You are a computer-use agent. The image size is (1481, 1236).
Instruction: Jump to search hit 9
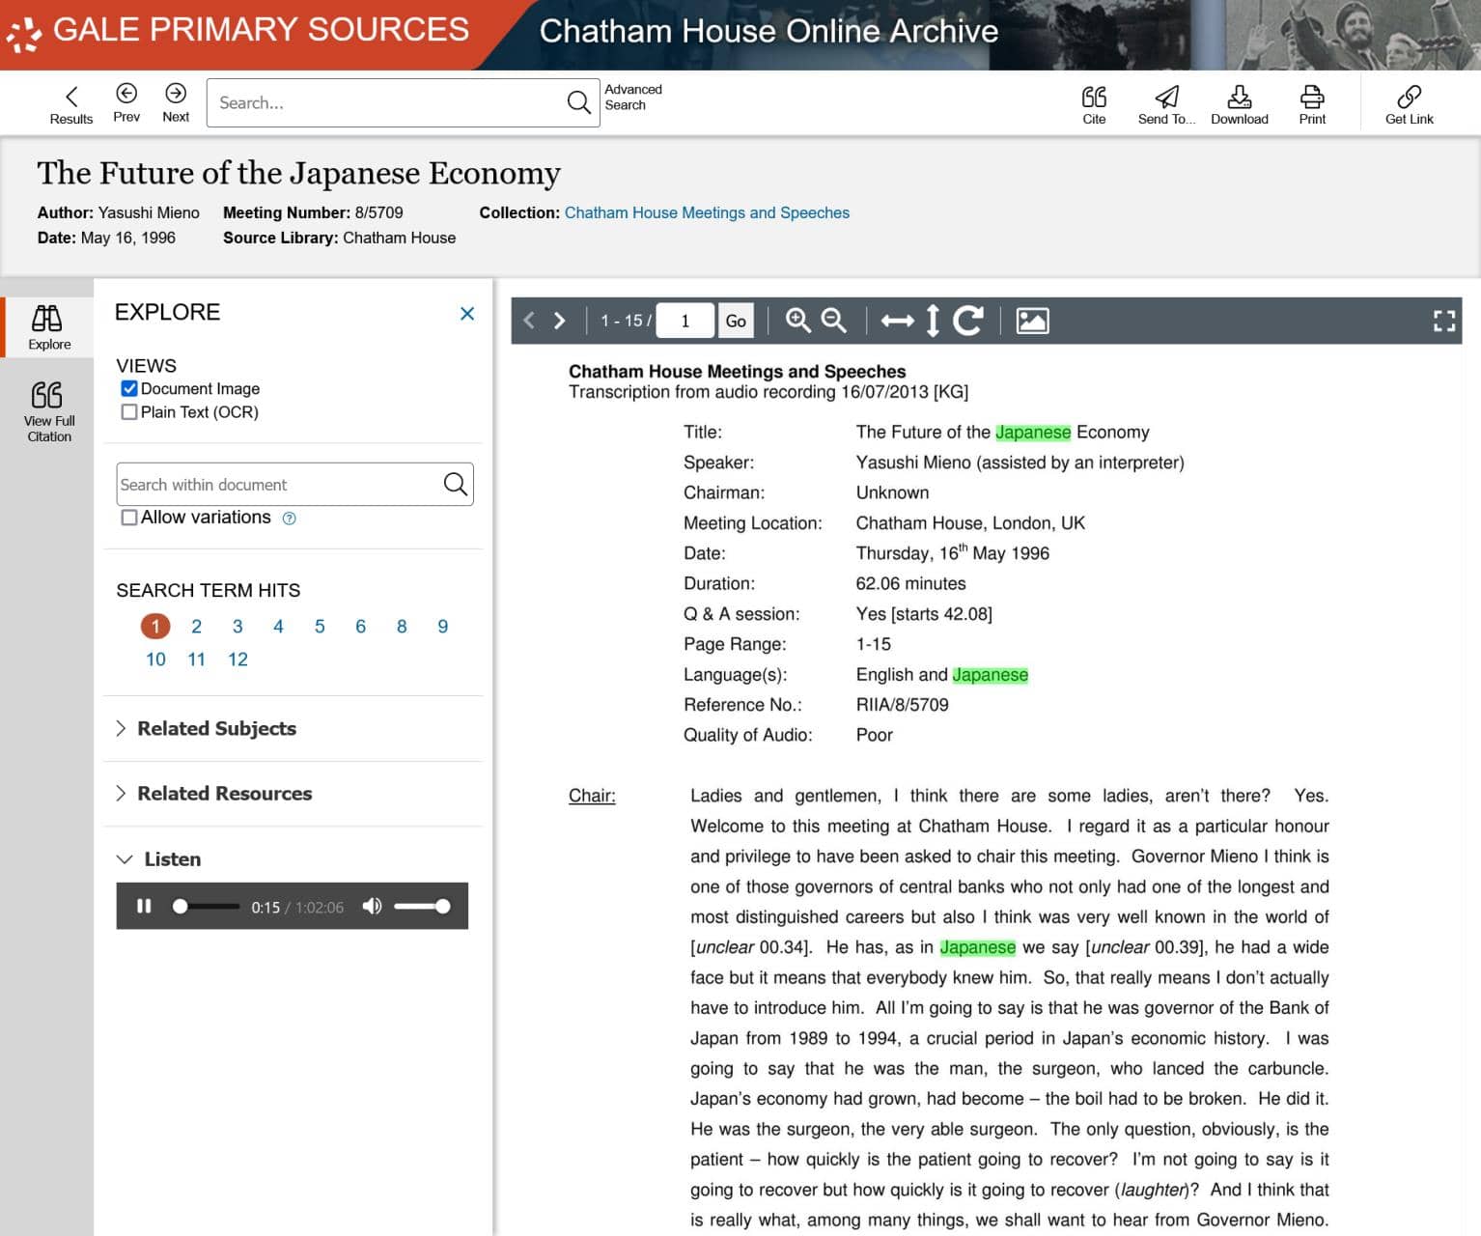[x=442, y=626]
